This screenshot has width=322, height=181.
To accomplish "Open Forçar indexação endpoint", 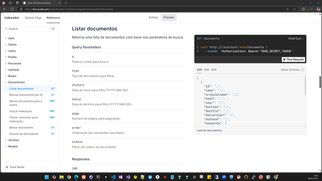I will 30,111.
